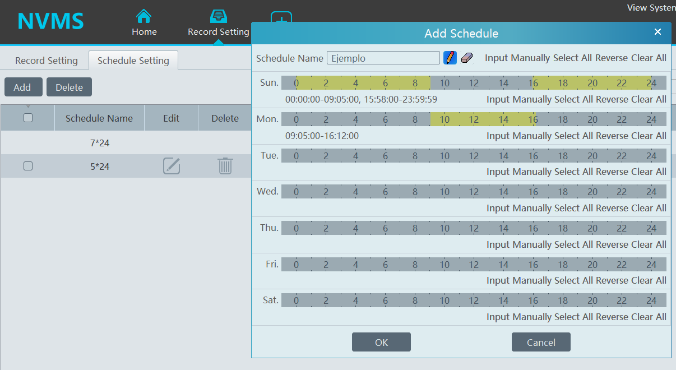Switch to the Record Setting tab

[x=46, y=61]
